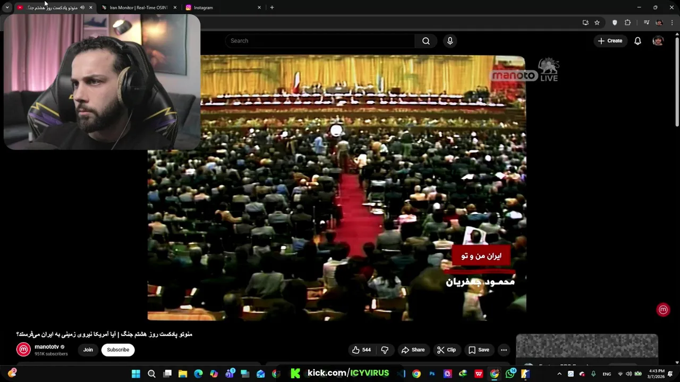Open ENG language indicator in tray
680x382 pixels.
click(607, 374)
